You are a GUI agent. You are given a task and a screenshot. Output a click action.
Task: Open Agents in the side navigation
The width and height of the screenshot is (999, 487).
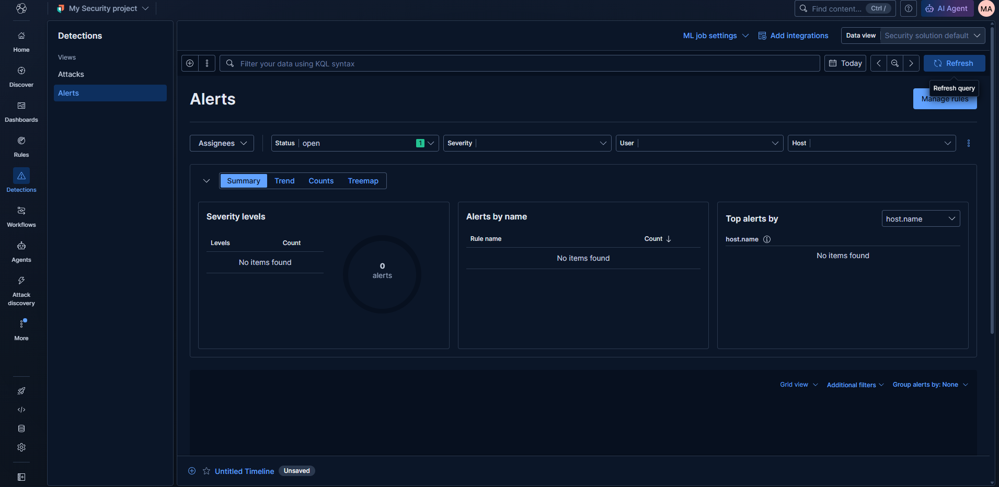click(x=21, y=252)
